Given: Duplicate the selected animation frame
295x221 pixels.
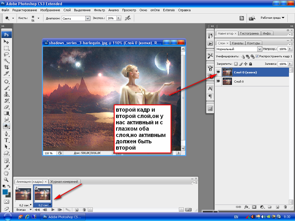Looking at the screenshot, I should pyautogui.click(x=77, y=210).
